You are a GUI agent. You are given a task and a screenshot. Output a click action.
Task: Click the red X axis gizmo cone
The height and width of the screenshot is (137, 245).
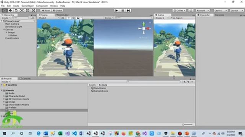(x=148, y=29)
